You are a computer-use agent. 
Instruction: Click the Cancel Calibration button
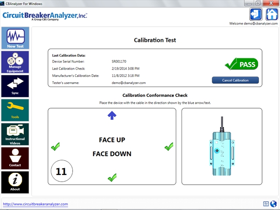coord(235,80)
